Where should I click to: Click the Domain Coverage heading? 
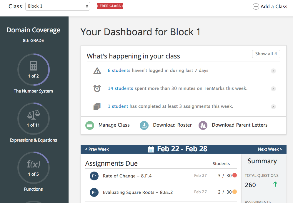[x=33, y=30]
